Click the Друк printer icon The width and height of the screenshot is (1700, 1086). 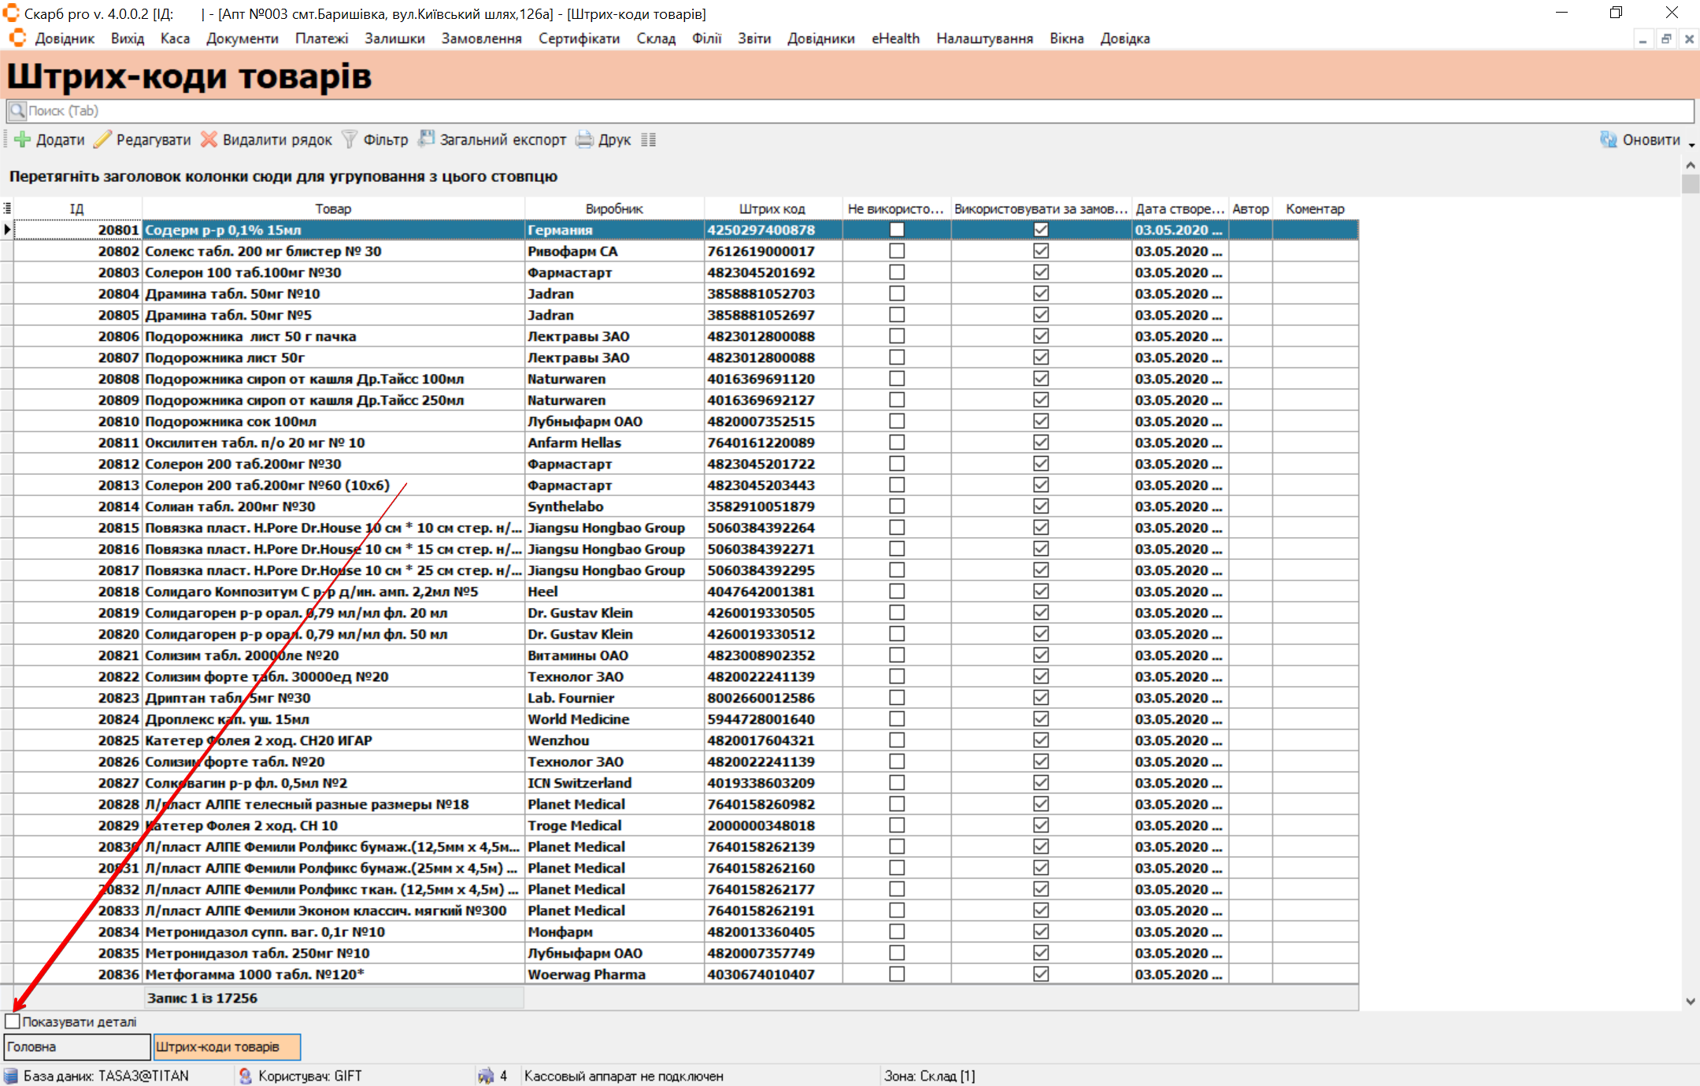pos(584,140)
